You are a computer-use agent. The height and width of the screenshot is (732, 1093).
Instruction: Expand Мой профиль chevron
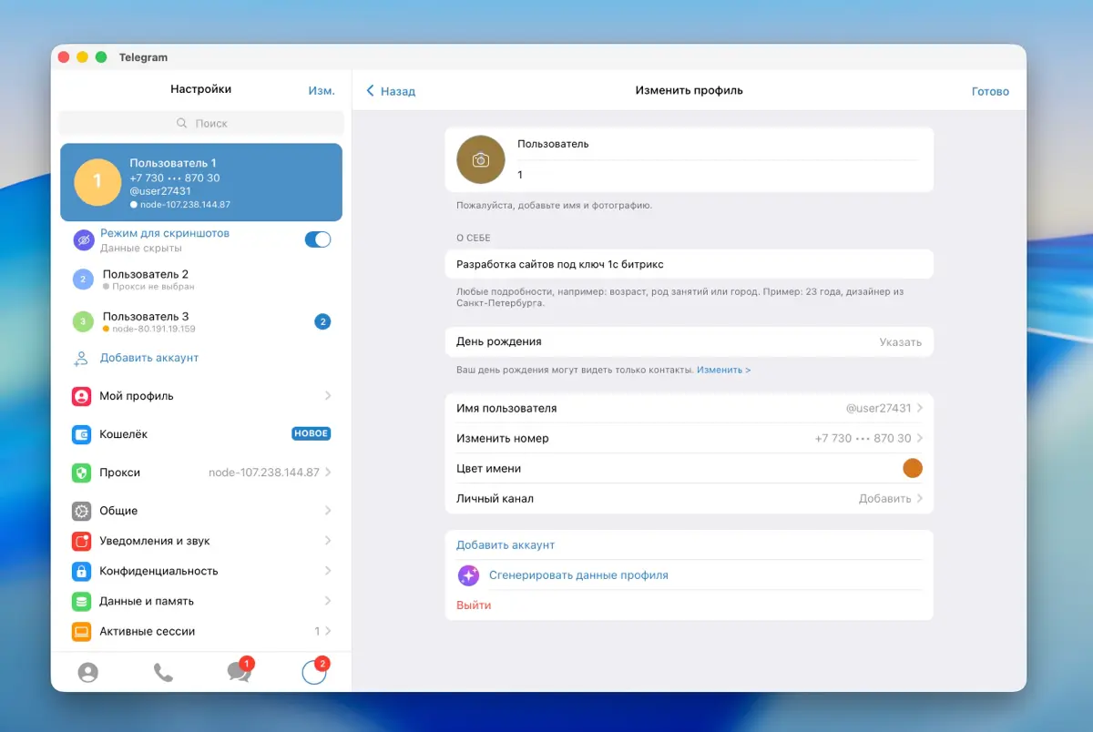[x=328, y=396]
